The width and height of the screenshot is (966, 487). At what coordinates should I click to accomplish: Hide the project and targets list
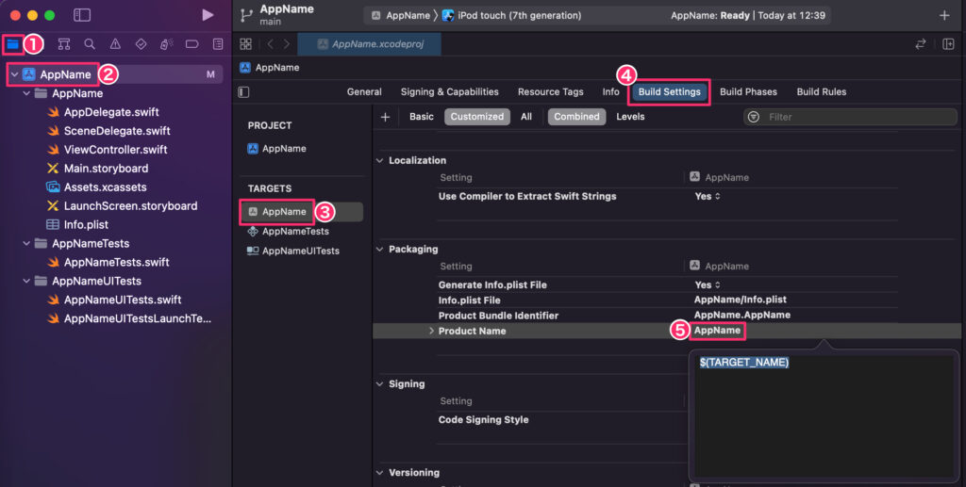[x=244, y=92]
